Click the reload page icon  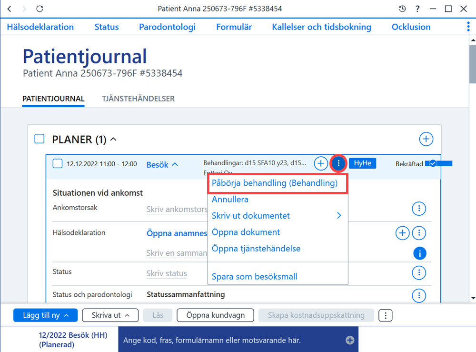[x=40, y=9]
